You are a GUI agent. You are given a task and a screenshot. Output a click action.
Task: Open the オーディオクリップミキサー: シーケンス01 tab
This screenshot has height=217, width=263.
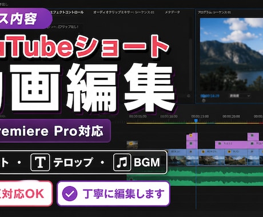123,12
